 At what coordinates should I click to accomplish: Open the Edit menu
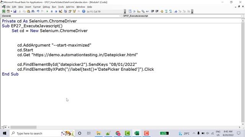tap(14, 7)
